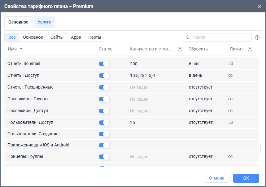This screenshot has width=266, height=187.
Task: Disable the Отчеты: Доступ switch
Action: pyautogui.click(x=104, y=76)
